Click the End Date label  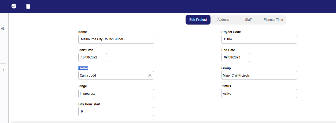click(x=228, y=50)
